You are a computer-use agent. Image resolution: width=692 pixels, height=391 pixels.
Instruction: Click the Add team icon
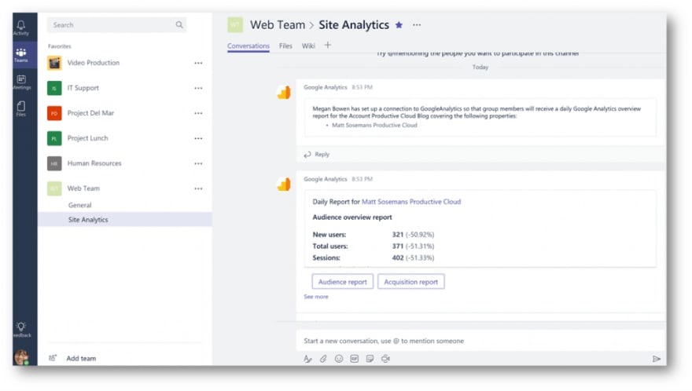pyautogui.click(x=53, y=358)
